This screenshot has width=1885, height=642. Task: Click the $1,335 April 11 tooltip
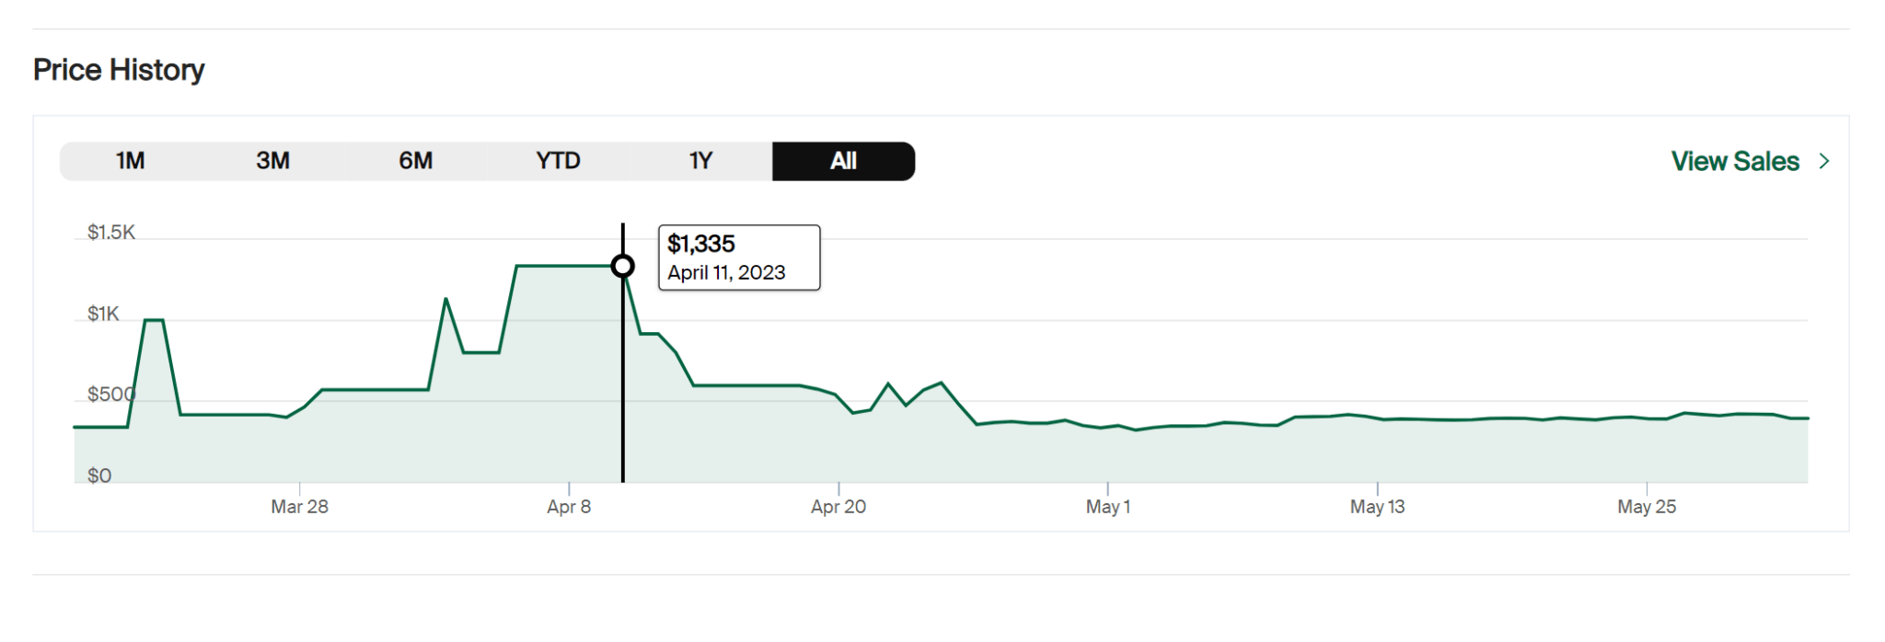coord(738,258)
